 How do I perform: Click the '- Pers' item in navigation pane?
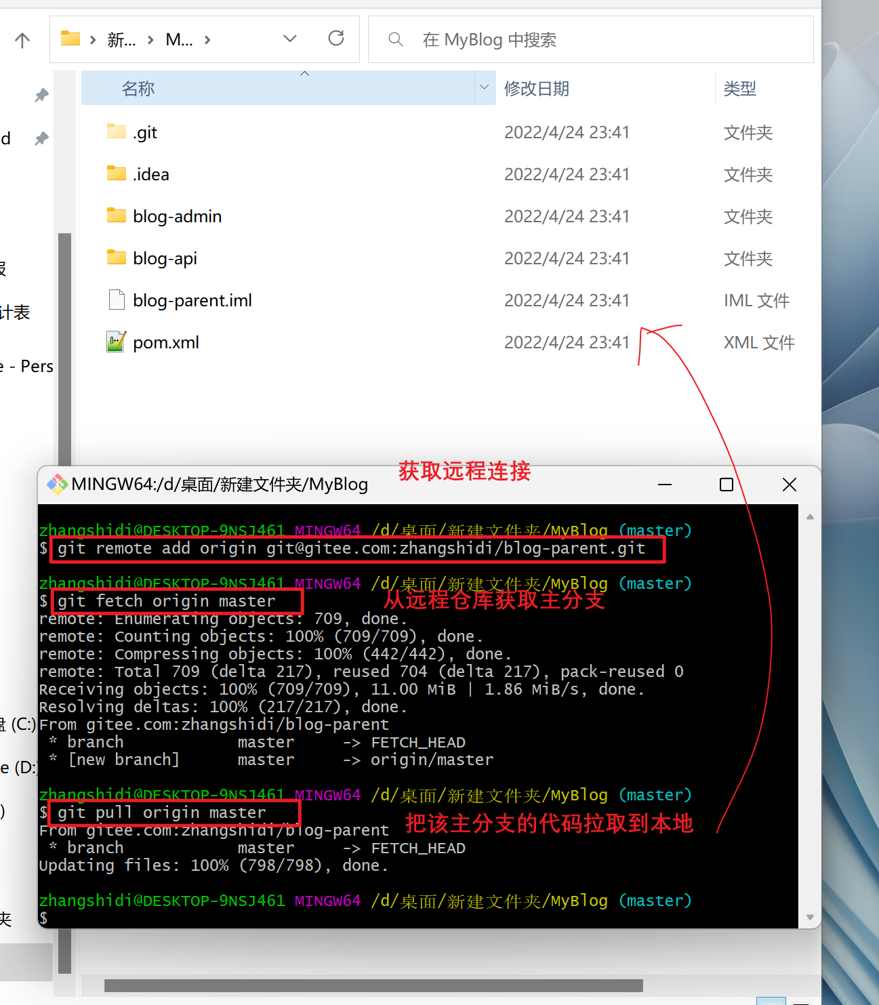point(27,367)
